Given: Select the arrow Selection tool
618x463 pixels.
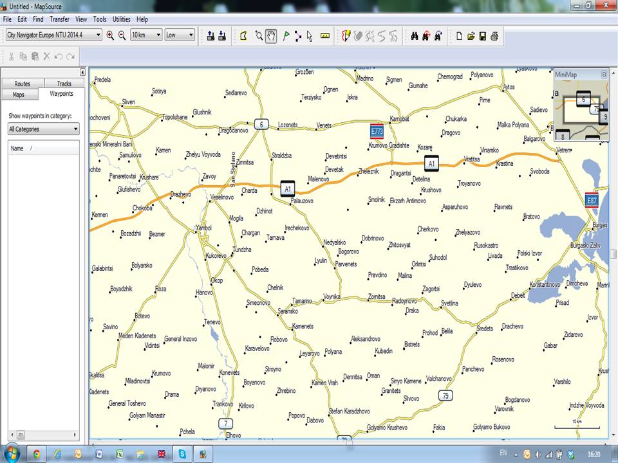Looking at the screenshot, I should 310,36.
